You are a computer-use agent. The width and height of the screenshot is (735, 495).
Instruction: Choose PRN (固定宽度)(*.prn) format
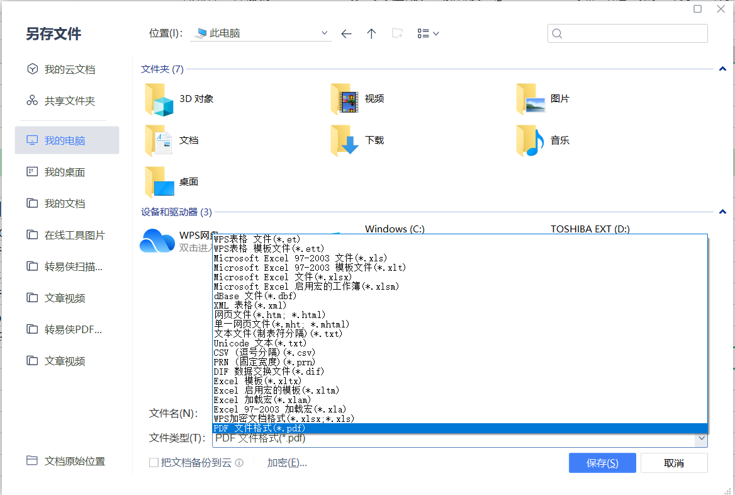coord(459,361)
